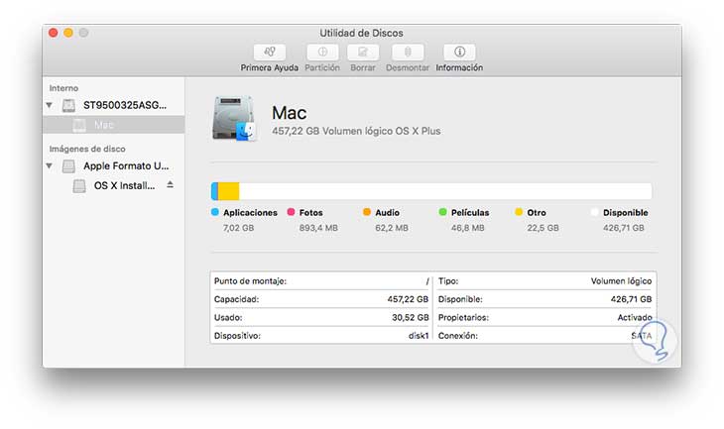Select the Borrar erase toolbar icon
Image resolution: width=724 pixels, height=429 pixels.
(x=363, y=53)
